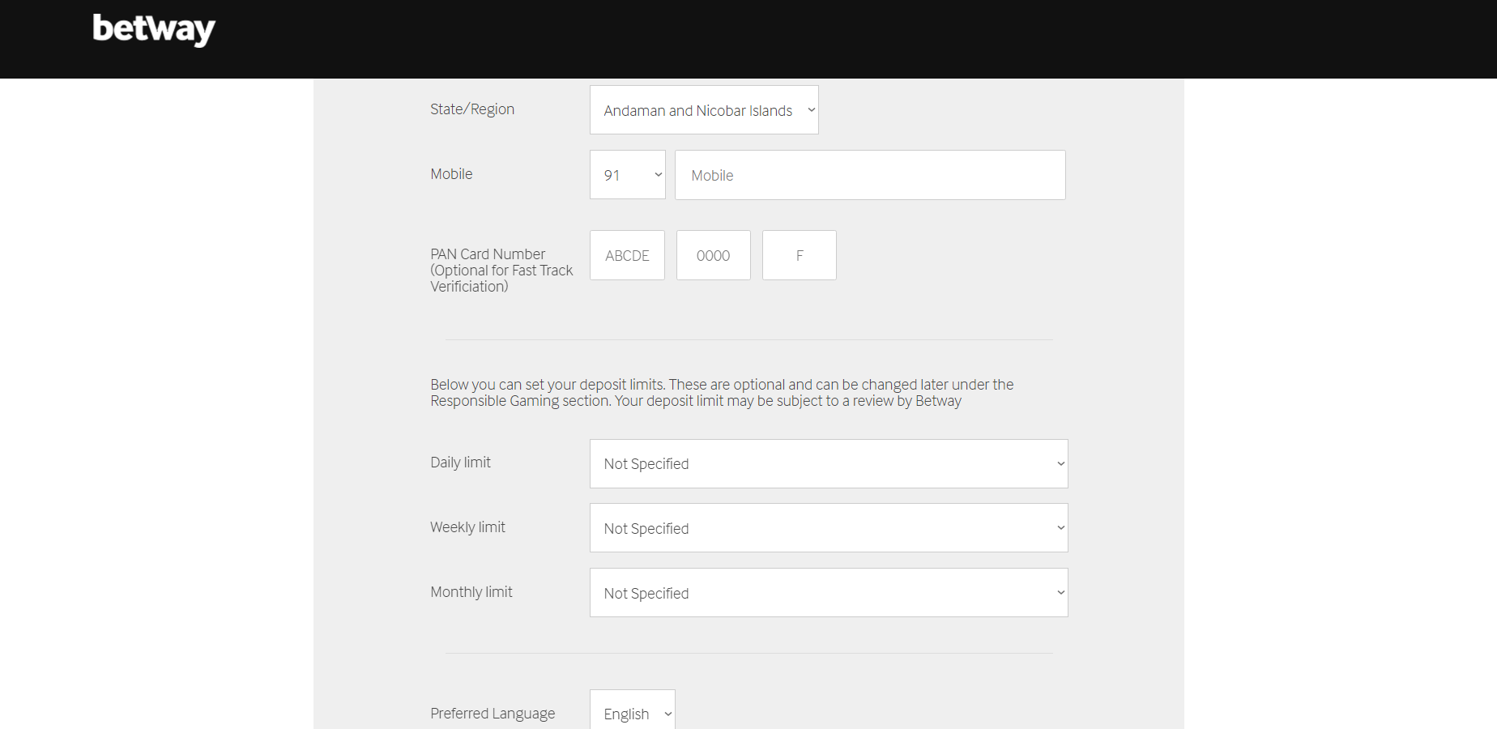
Task: Click the English language value
Action: (x=625, y=714)
